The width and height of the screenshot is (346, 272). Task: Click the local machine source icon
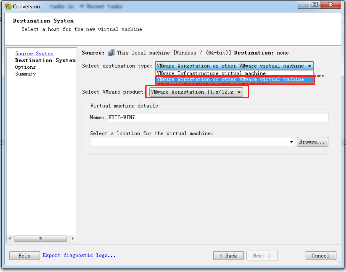pyautogui.click(x=111, y=53)
